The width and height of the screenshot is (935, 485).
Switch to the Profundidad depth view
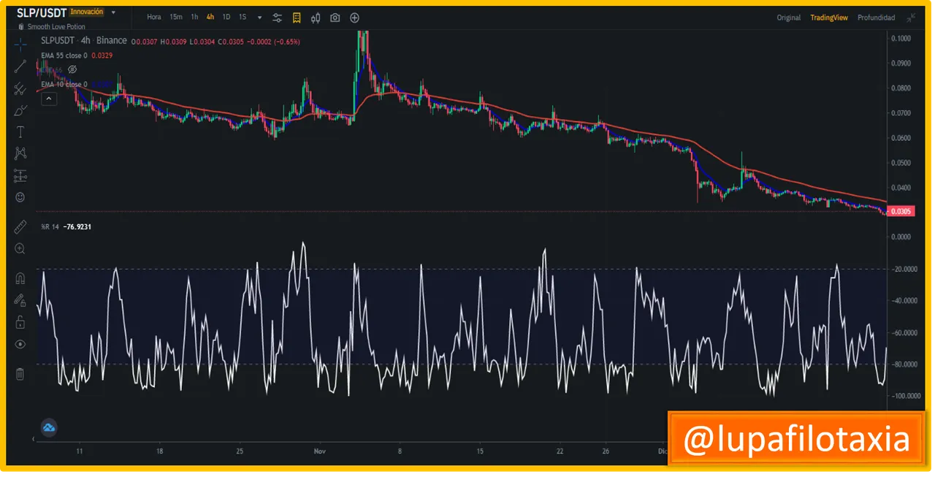tap(877, 18)
